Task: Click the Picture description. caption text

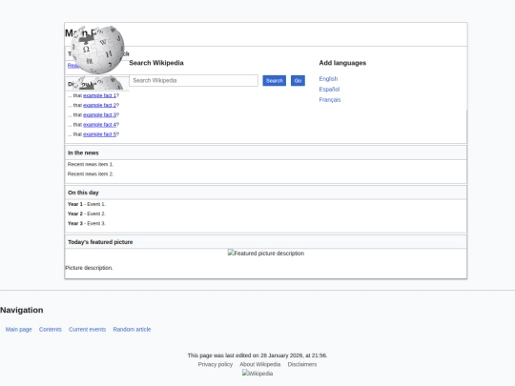Action: [x=89, y=268]
